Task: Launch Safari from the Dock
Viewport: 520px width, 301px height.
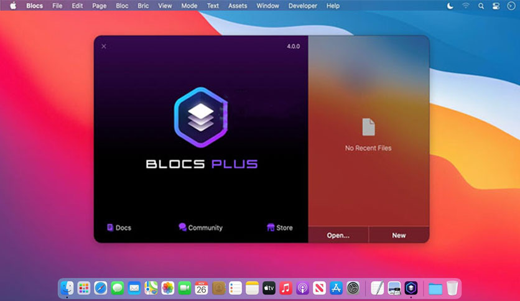Action: 101,288
